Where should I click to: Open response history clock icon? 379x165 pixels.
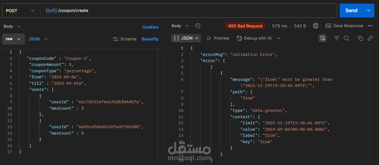pos(198,26)
